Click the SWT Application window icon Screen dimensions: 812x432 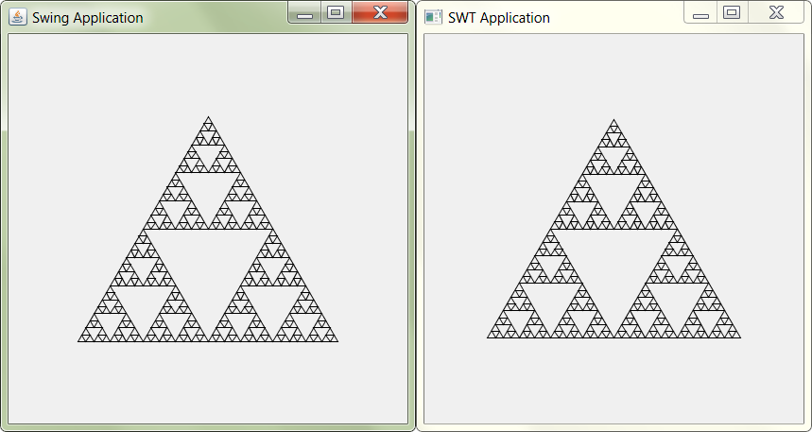433,17
